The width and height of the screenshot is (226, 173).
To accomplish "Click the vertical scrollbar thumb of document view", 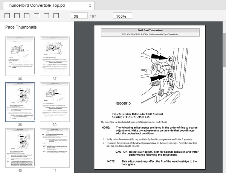I will click(x=224, y=50).
